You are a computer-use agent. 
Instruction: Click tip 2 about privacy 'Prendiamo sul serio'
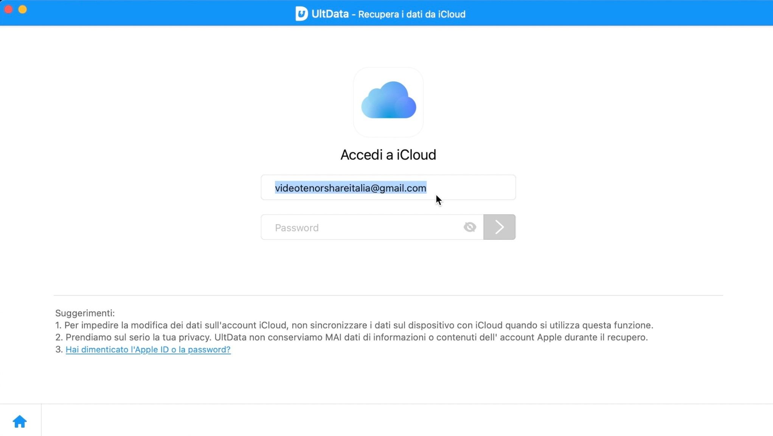352,337
